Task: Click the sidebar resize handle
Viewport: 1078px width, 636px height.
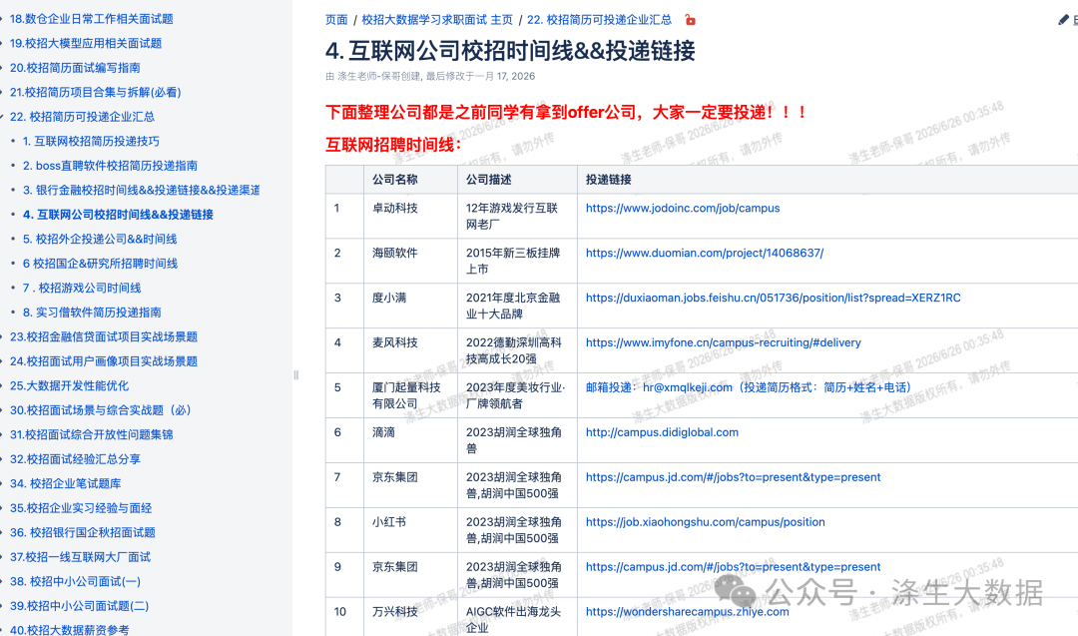Action: 295,375
